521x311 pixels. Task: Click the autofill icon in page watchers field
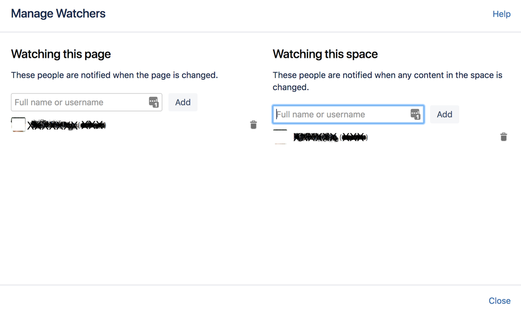click(x=153, y=102)
